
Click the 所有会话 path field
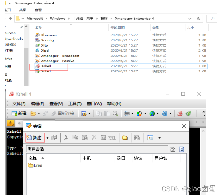tap(97, 149)
